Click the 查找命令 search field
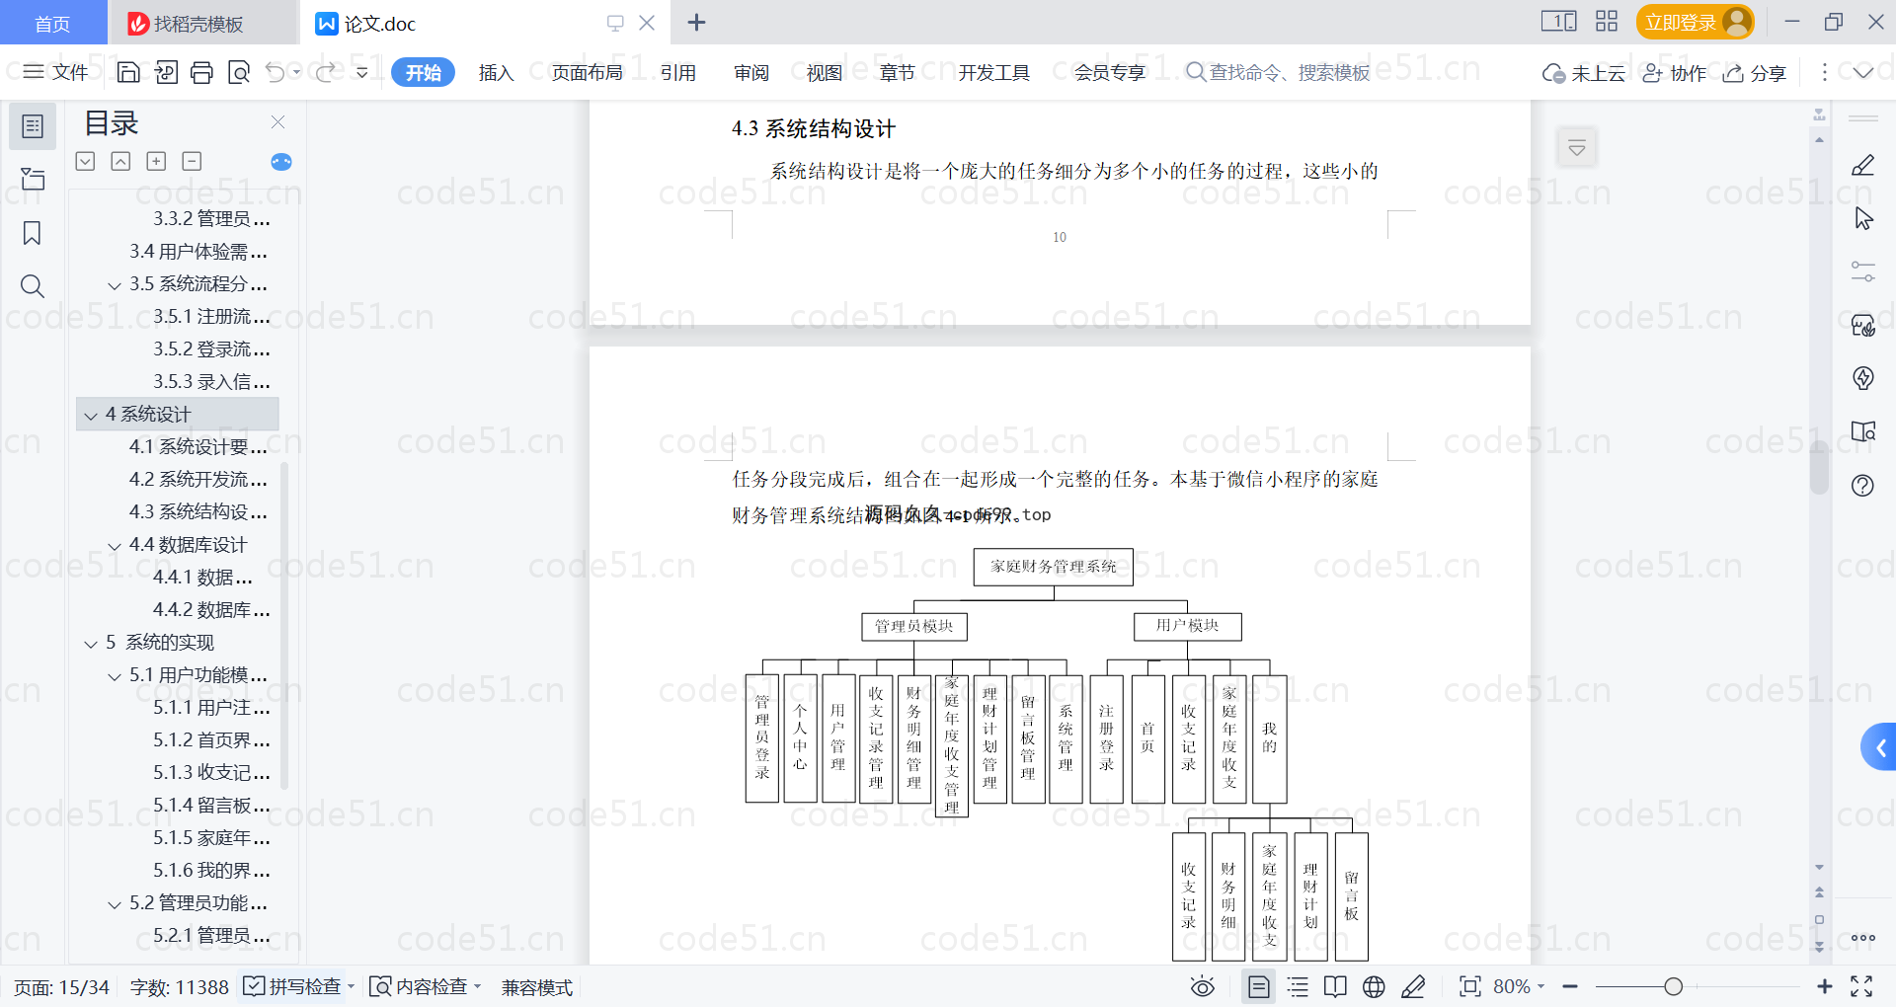The image size is (1896, 1007). click(x=1278, y=72)
